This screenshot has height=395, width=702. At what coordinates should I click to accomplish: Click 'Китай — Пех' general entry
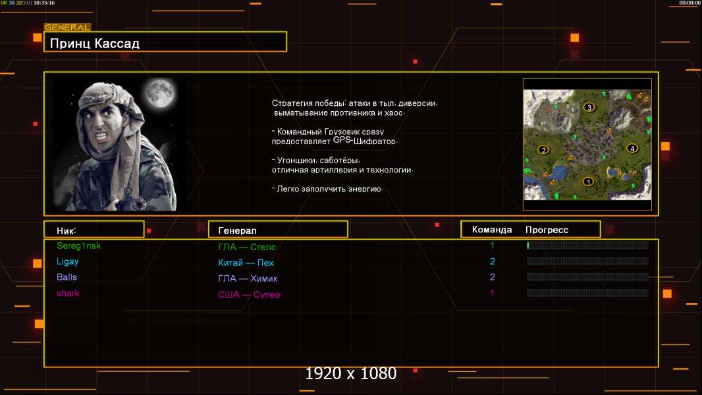coord(246,263)
